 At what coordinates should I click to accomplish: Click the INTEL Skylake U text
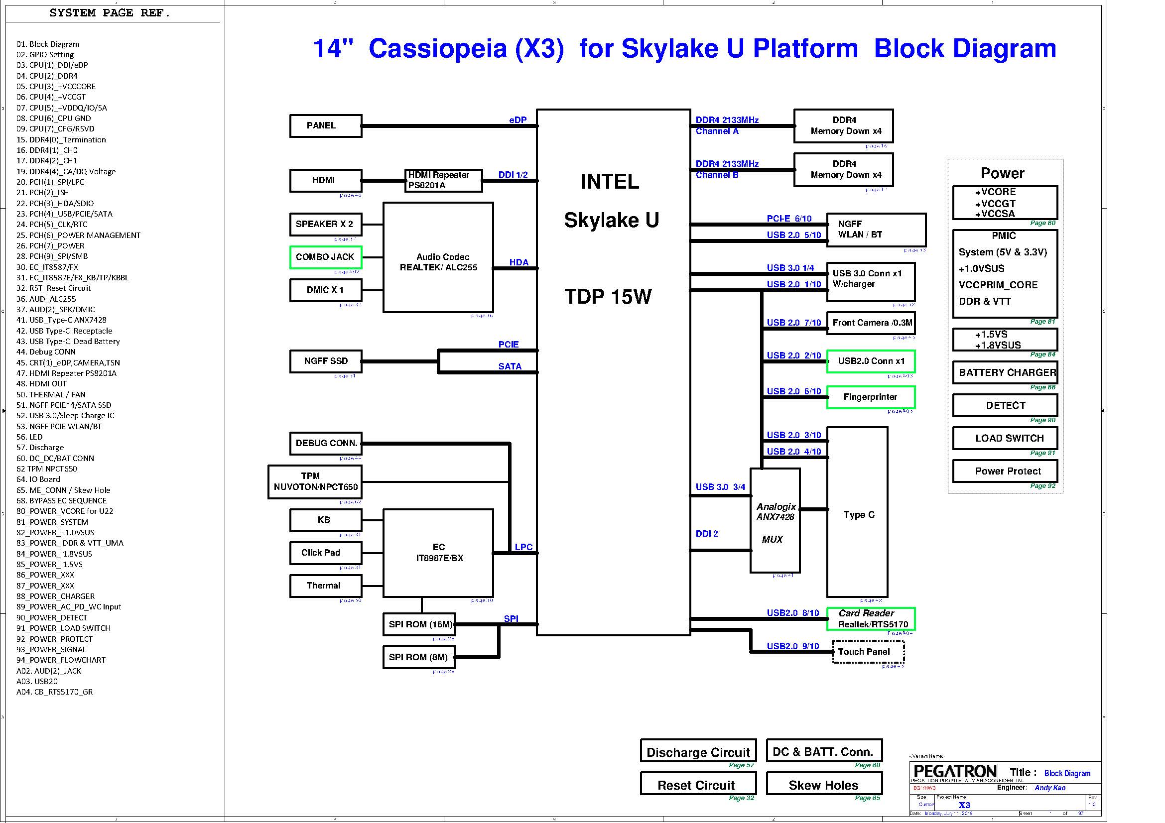point(611,201)
